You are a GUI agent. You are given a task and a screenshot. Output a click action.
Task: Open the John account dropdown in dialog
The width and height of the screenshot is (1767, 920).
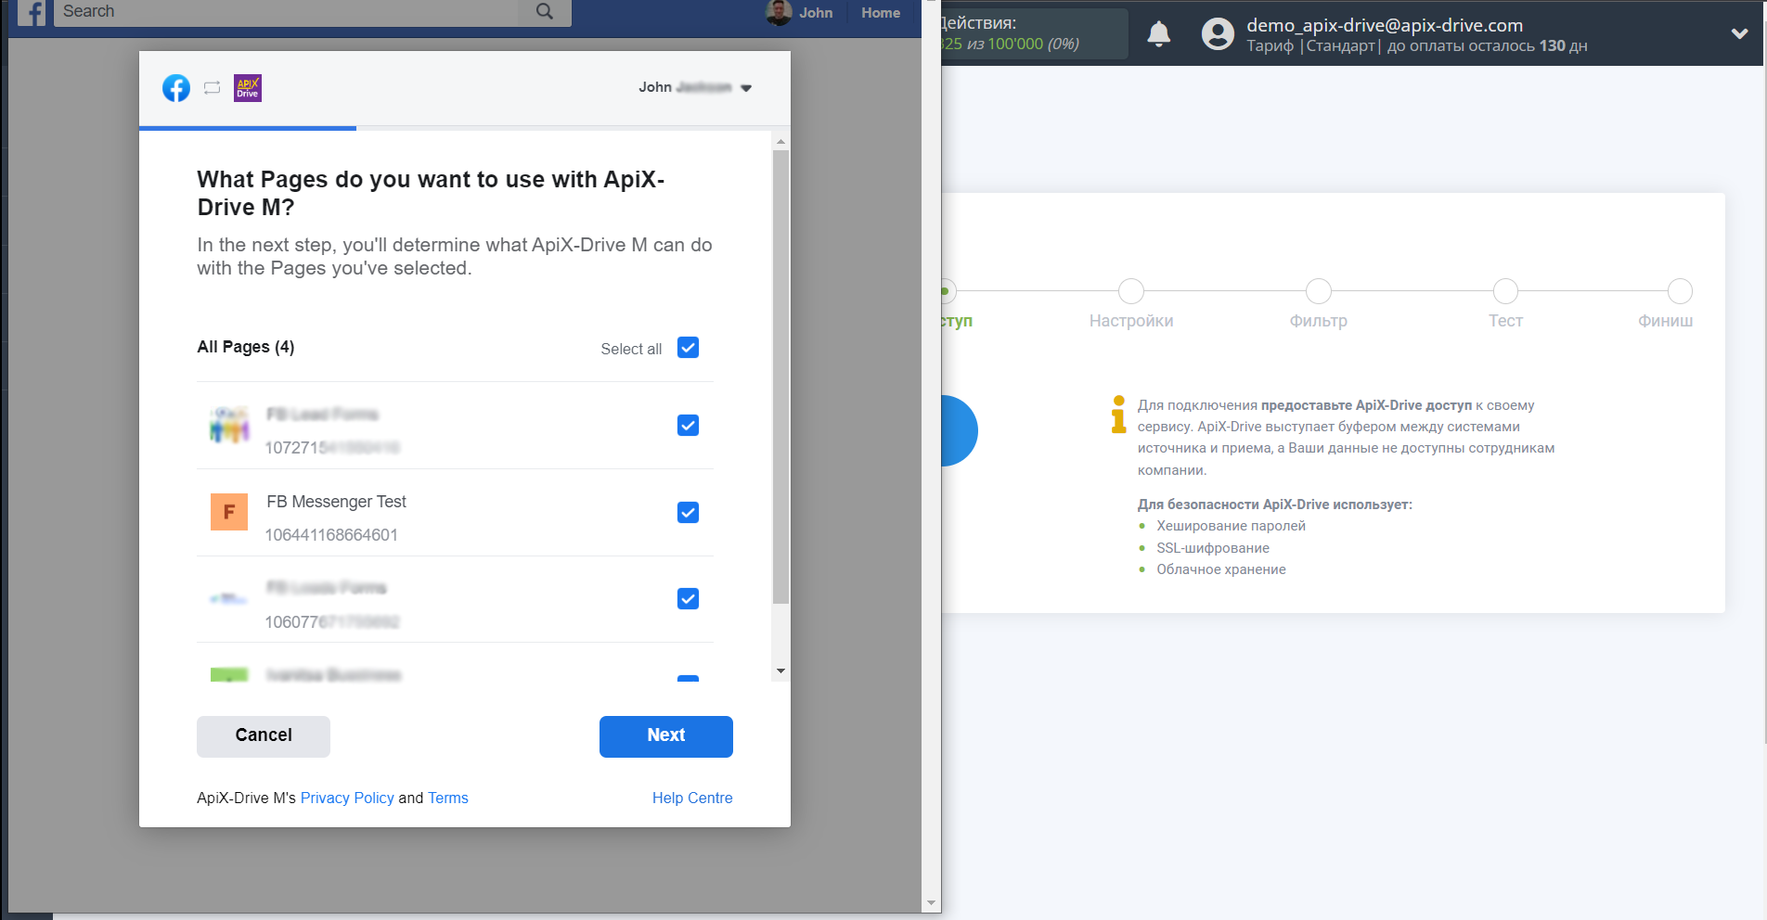click(694, 87)
